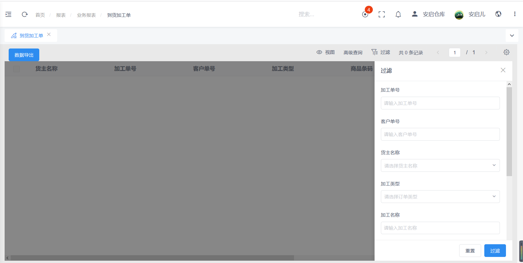Image resolution: width=523 pixels, height=263 pixels.
Task: Close the 过滤 filter panel
Action: [503, 70]
